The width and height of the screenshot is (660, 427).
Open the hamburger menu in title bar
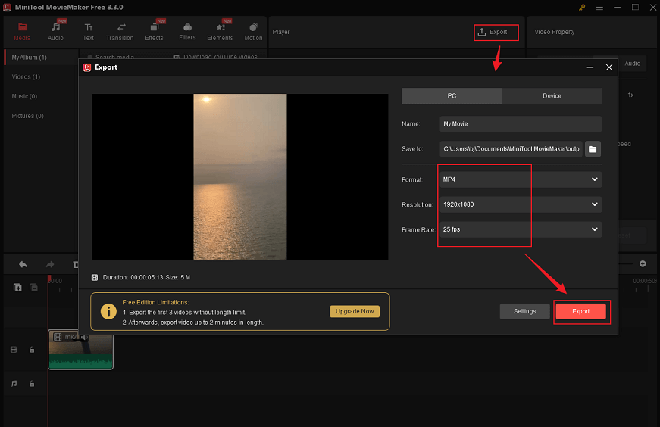coord(600,7)
